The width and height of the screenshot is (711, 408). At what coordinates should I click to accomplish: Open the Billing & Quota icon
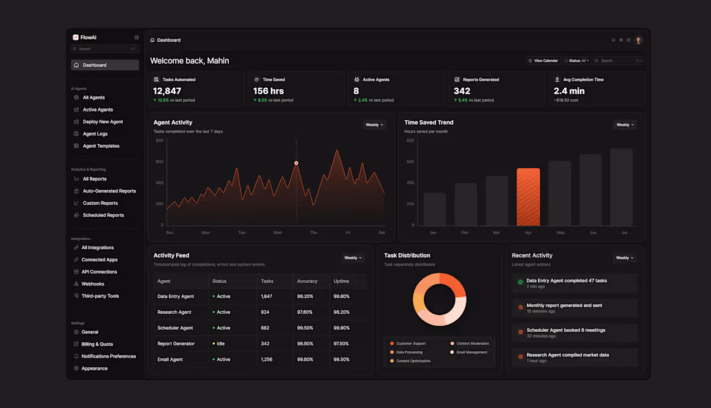[78, 343]
